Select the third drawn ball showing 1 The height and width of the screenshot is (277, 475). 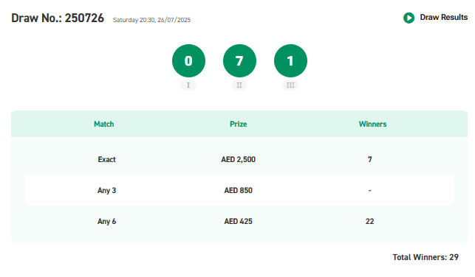[290, 60]
